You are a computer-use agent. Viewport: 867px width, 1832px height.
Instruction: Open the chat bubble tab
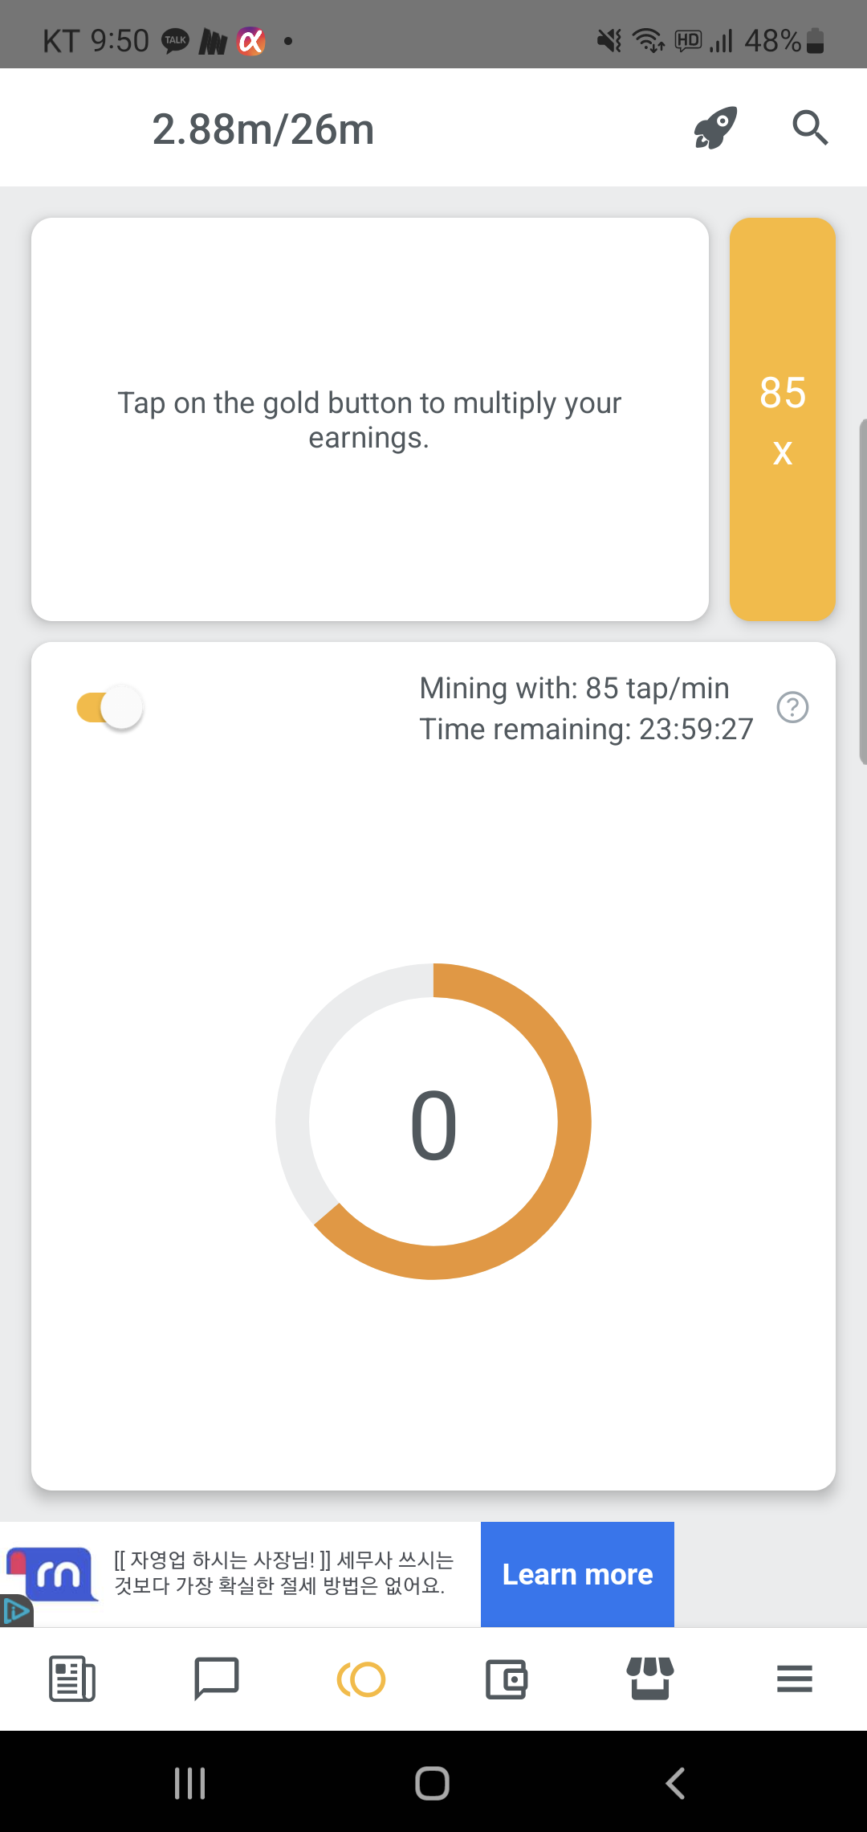[x=217, y=1679]
